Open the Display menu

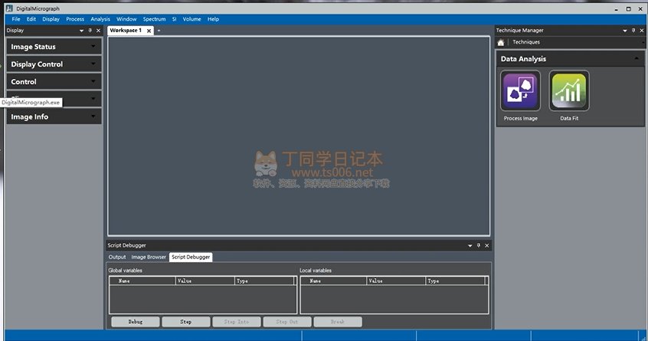tap(51, 19)
